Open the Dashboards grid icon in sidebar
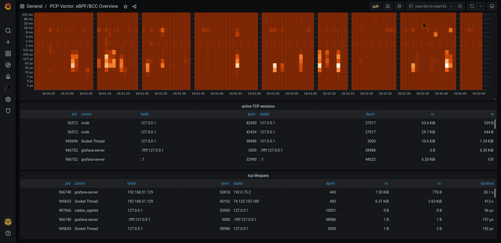Screen dimensions: 501x243 click(8, 54)
